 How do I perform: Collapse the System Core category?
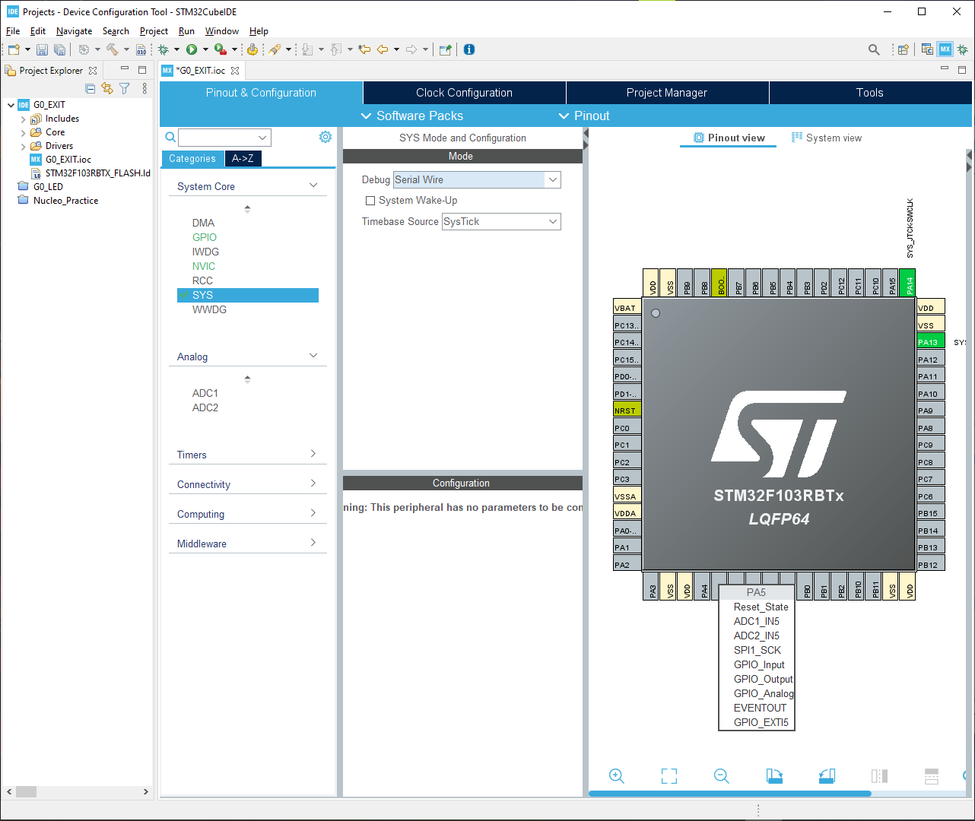click(x=313, y=185)
